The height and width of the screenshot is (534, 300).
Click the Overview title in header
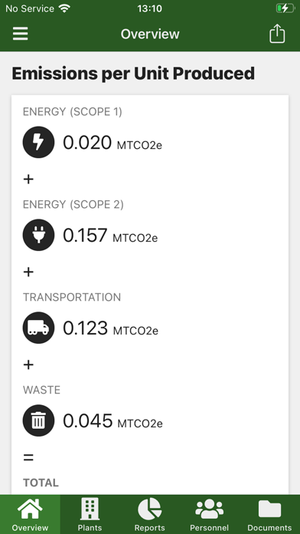(x=150, y=34)
